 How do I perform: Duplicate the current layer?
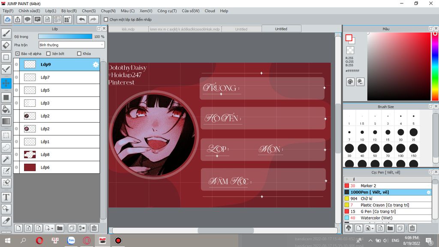72,228
